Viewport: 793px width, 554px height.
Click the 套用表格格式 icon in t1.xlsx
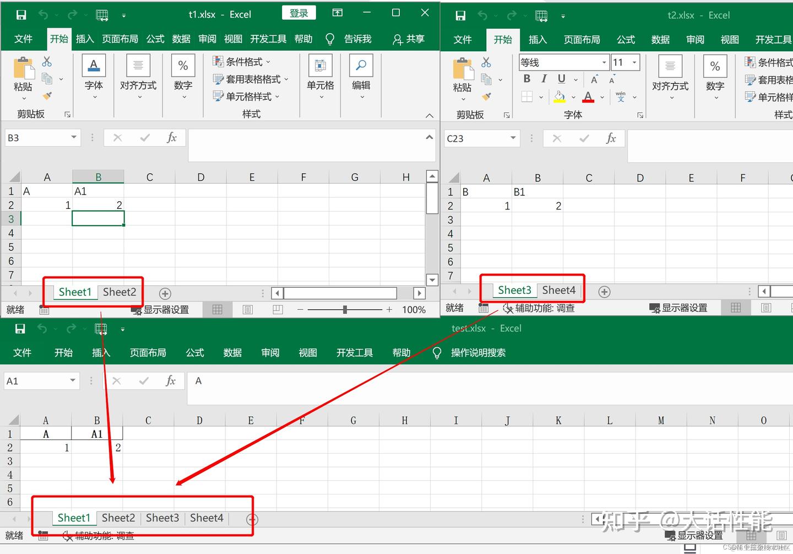tap(218, 79)
